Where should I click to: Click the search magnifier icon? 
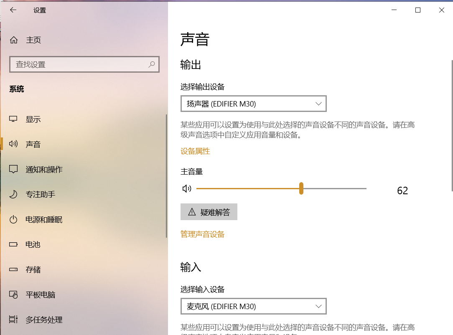click(x=152, y=64)
